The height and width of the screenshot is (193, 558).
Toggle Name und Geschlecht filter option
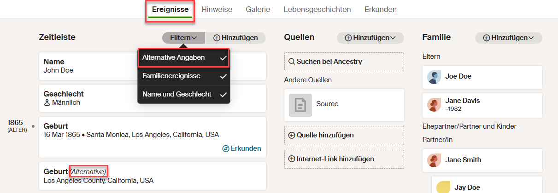point(184,94)
